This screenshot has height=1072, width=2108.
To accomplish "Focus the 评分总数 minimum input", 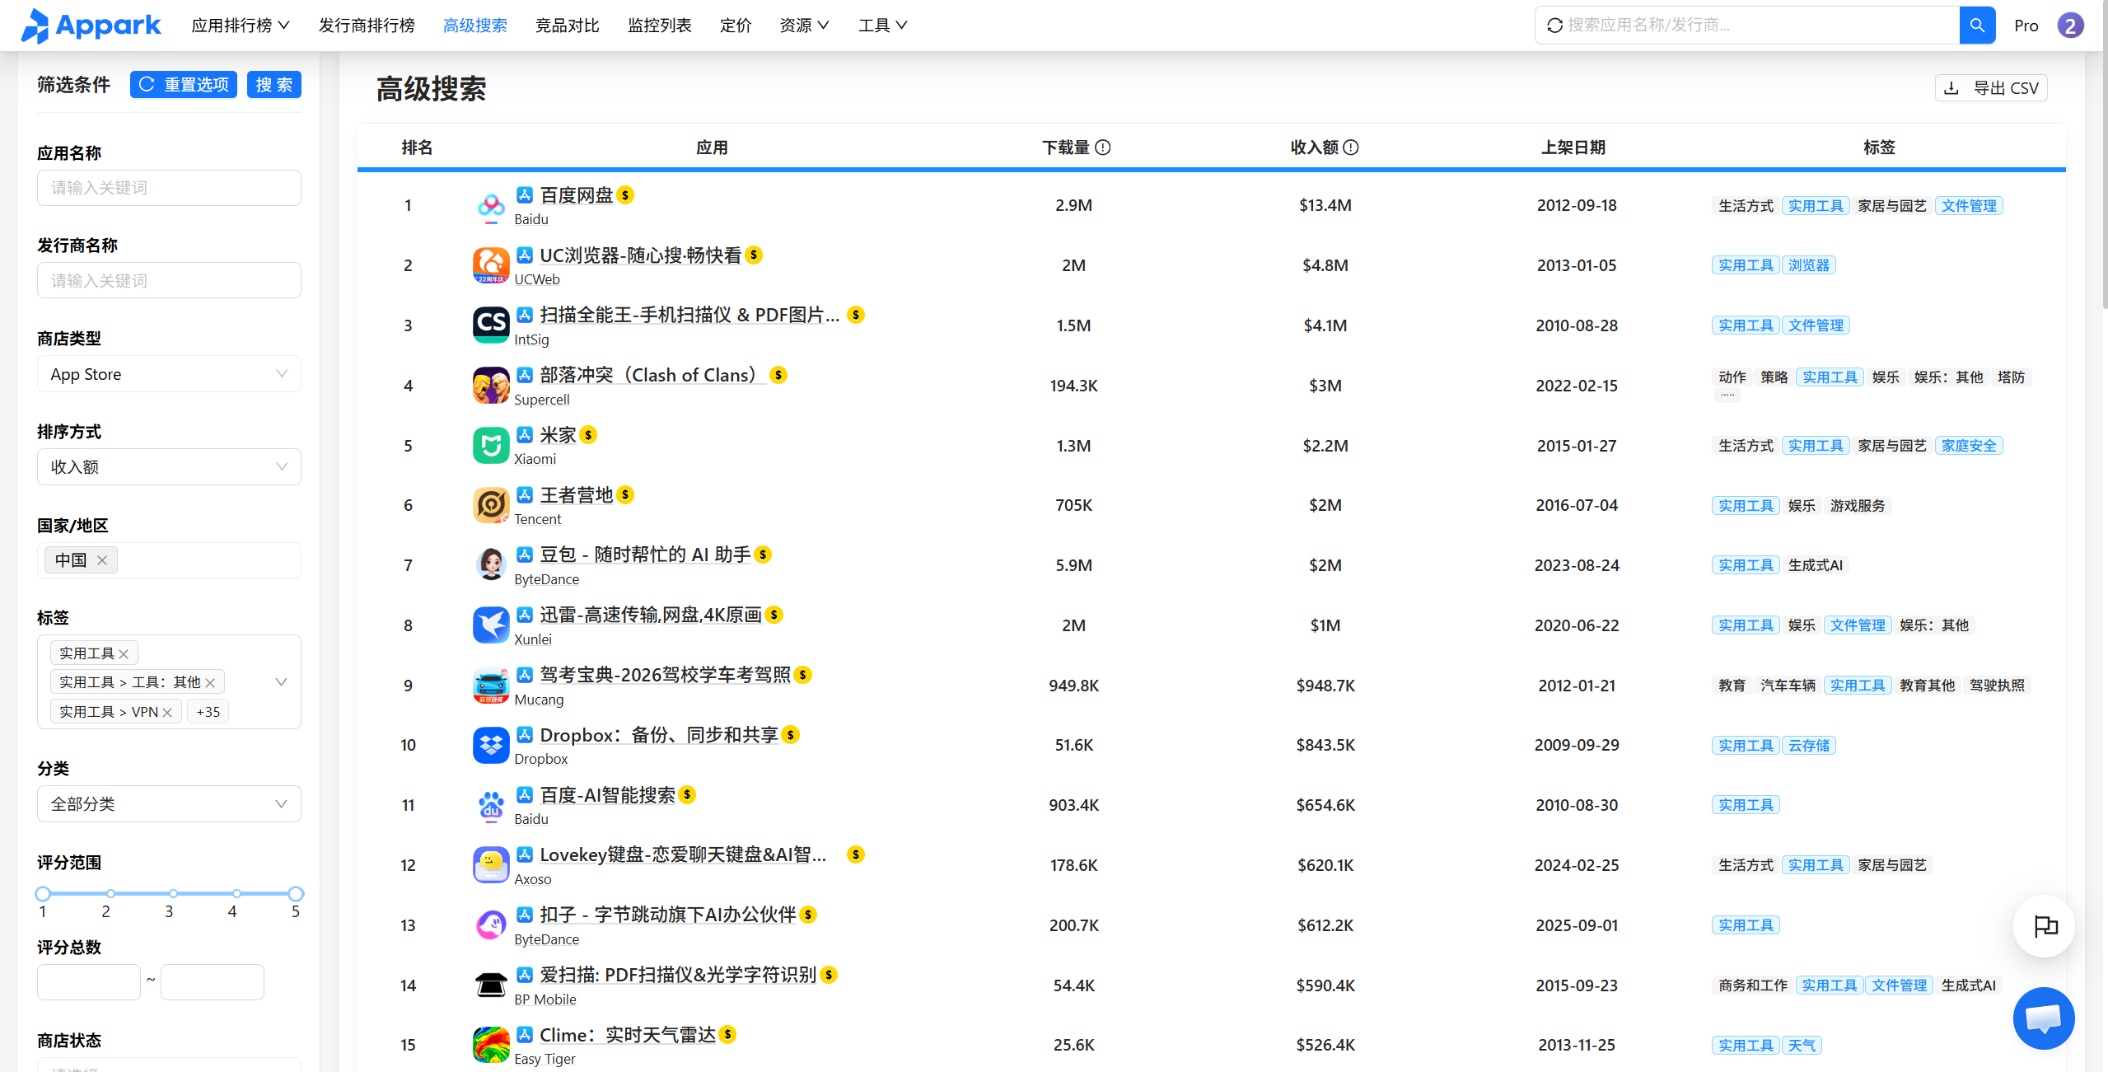I will tap(89, 982).
